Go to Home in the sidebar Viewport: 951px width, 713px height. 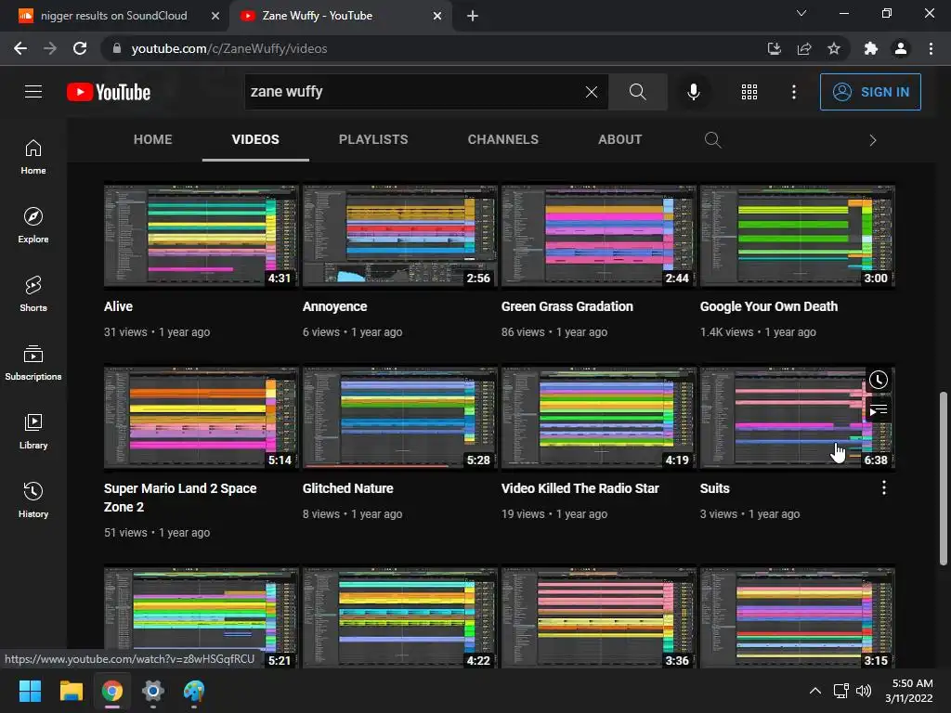[33, 156]
